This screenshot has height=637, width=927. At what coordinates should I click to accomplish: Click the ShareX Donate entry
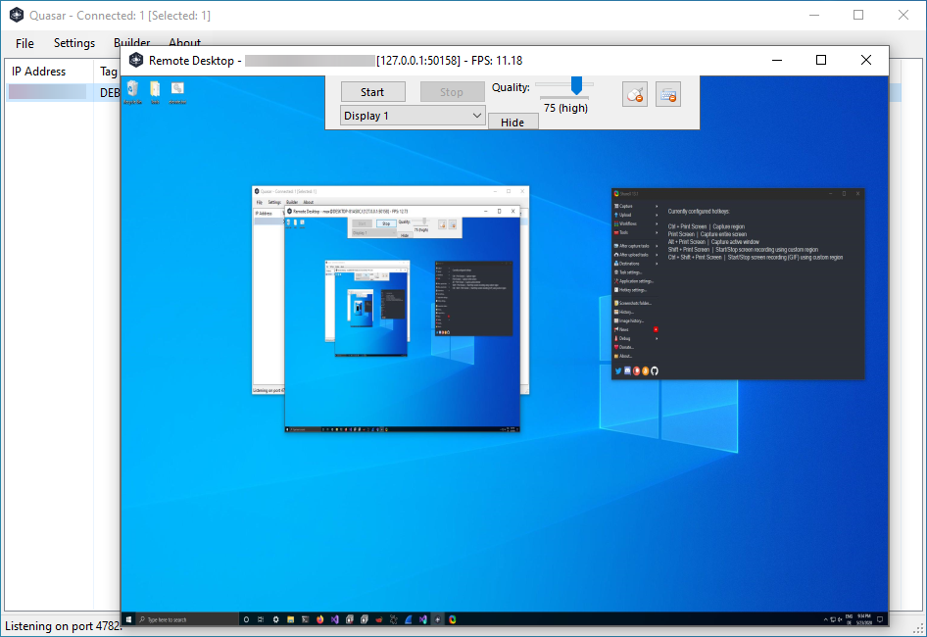point(627,347)
